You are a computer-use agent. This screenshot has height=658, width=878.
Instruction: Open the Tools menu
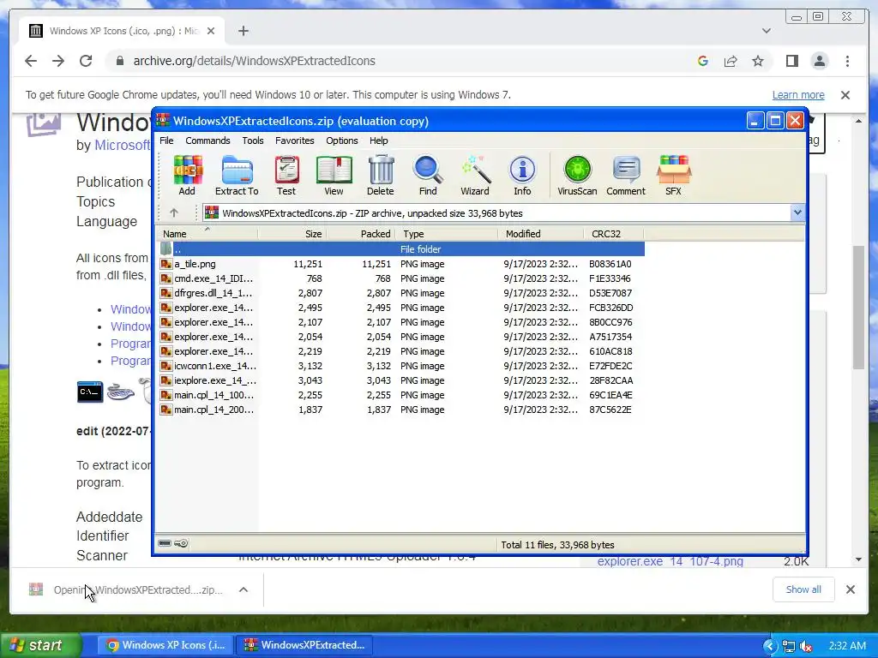pos(253,141)
